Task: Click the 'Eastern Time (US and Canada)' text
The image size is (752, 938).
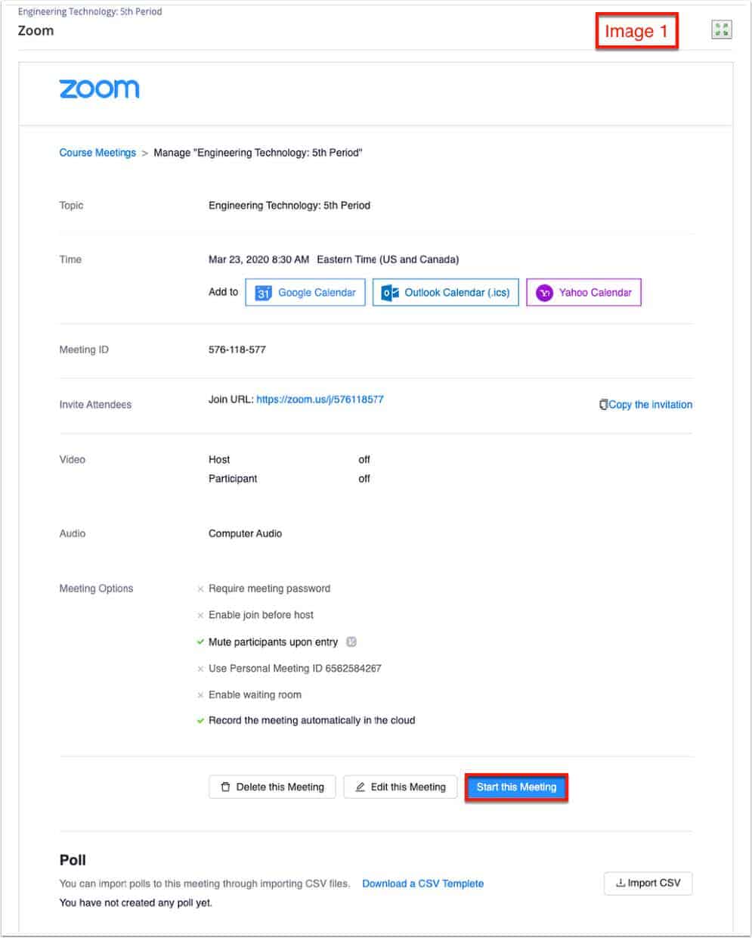Action: pos(388,259)
